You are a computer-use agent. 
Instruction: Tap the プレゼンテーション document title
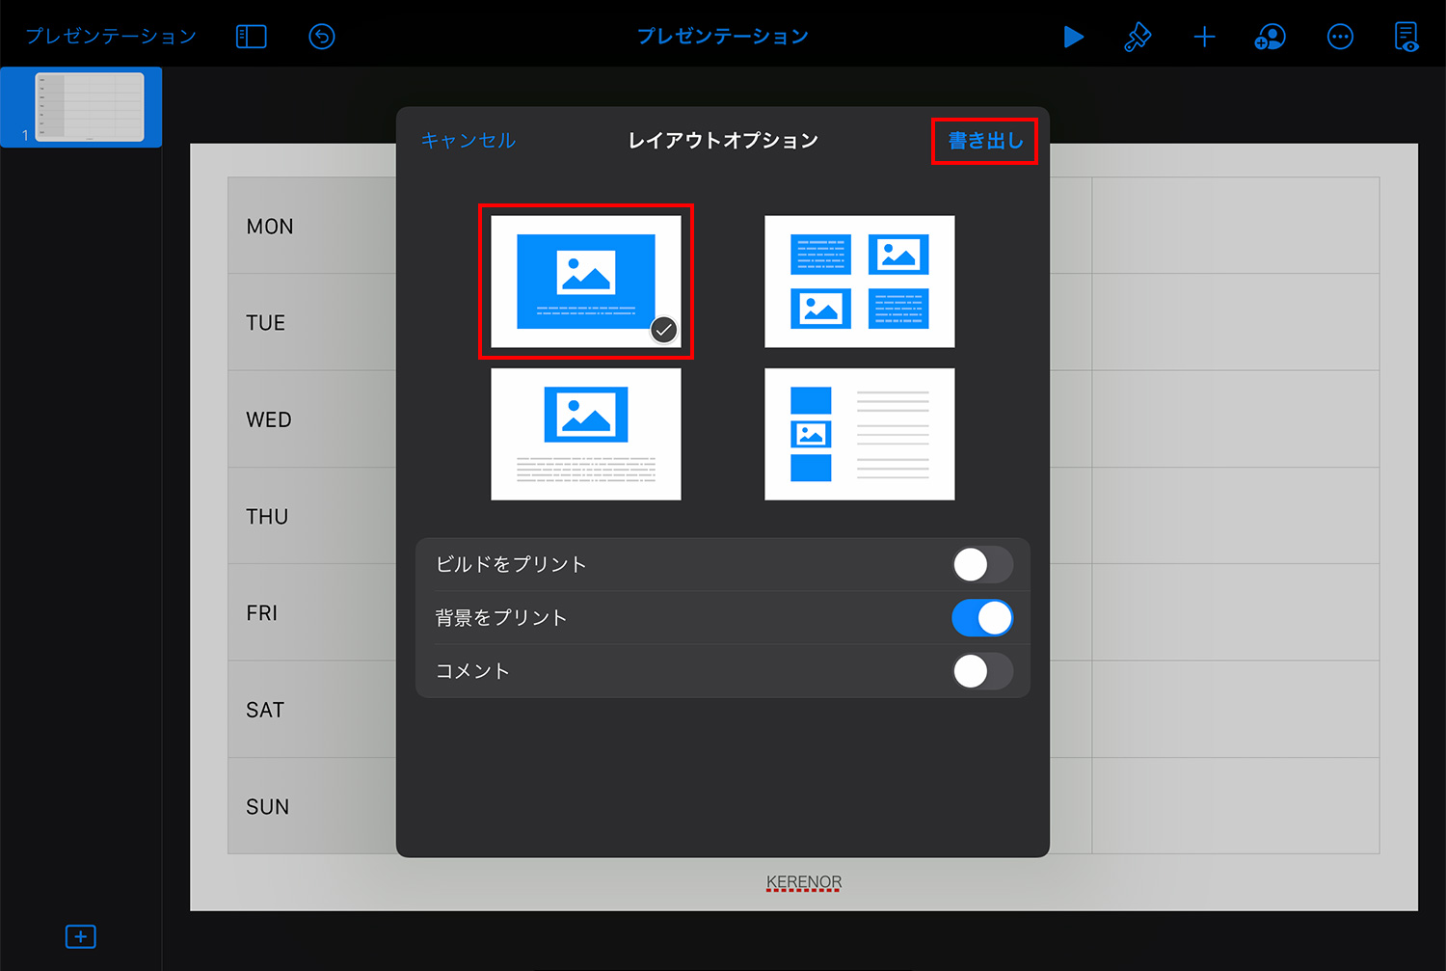[x=723, y=37]
